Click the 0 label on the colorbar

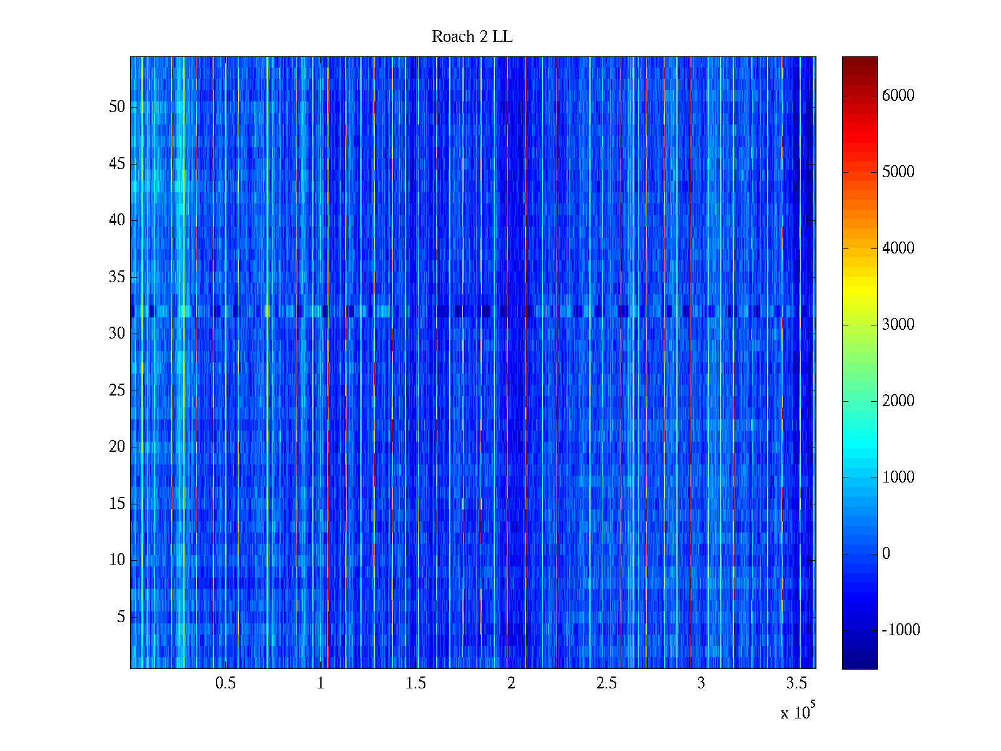(885, 553)
